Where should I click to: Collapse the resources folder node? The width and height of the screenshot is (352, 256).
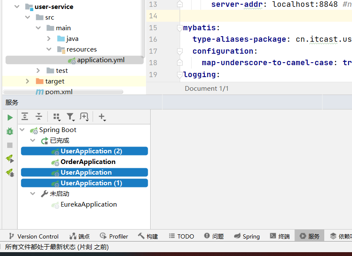coord(49,49)
